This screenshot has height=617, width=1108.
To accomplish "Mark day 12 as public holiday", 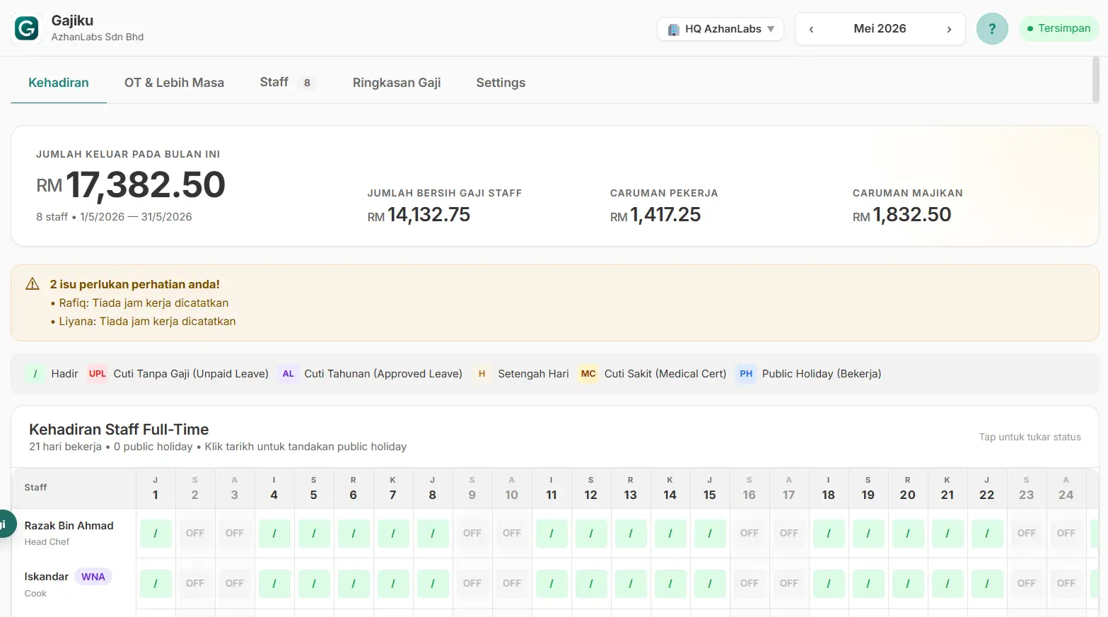I will [x=591, y=488].
